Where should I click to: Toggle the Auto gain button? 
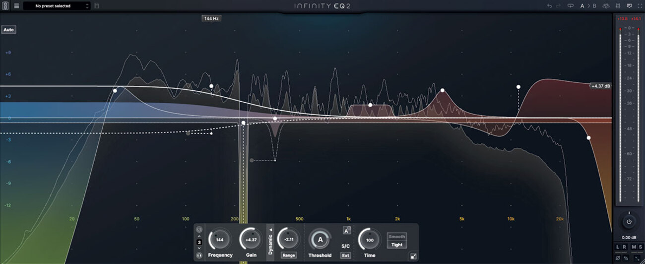(x=8, y=30)
